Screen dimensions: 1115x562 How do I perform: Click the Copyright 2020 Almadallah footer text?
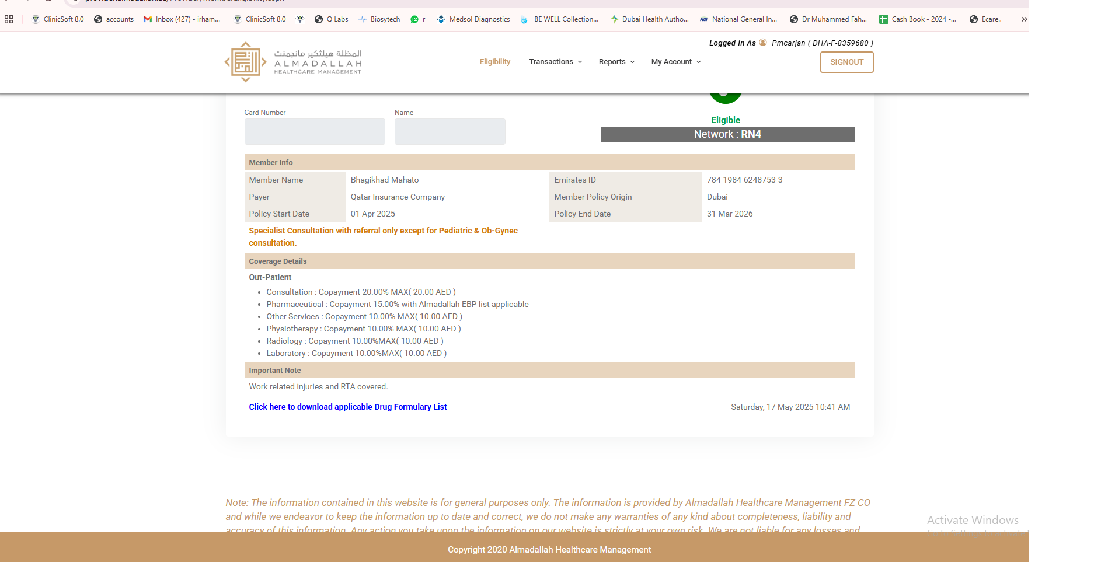[x=549, y=550]
